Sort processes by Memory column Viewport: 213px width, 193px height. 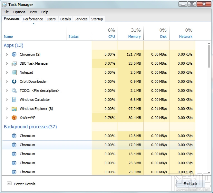(134, 37)
